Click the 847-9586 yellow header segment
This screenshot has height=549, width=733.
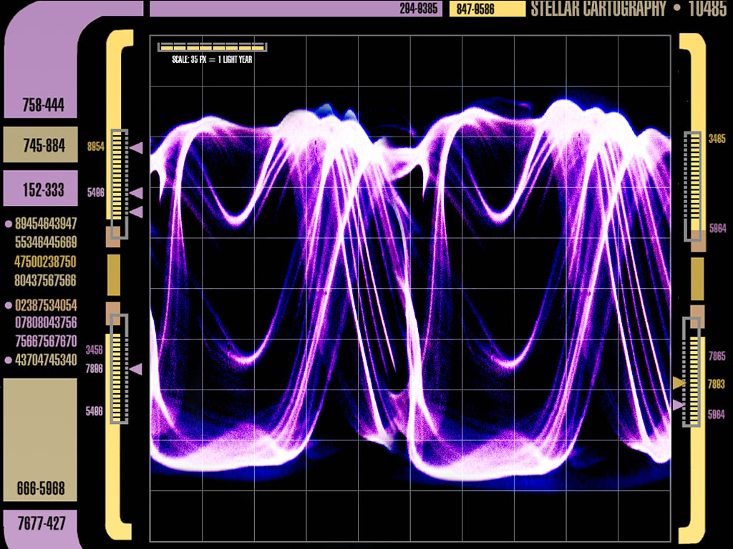[487, 9]
